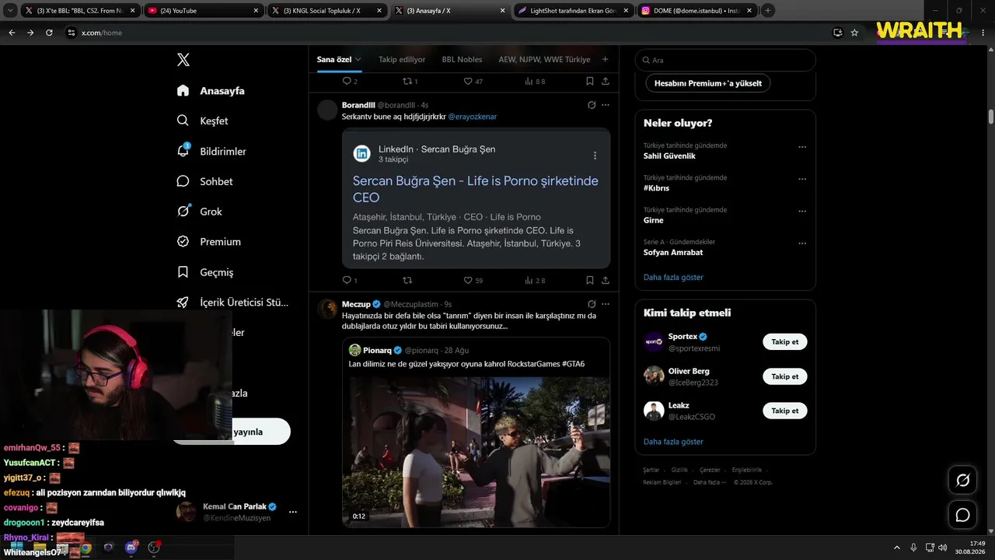Like the top tweet with 47 likes
The width and height of the screenshot is (995, 560).
coord(473,81)
